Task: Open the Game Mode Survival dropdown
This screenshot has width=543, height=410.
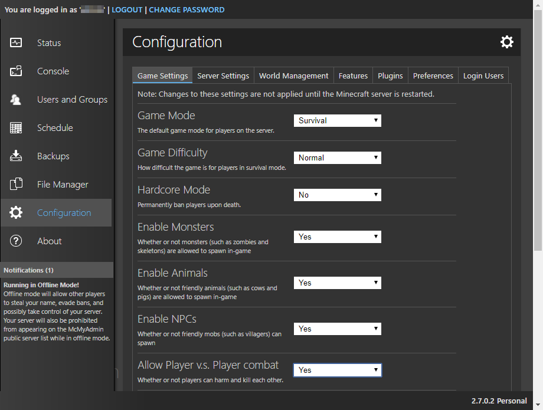Action: [337, 120]
